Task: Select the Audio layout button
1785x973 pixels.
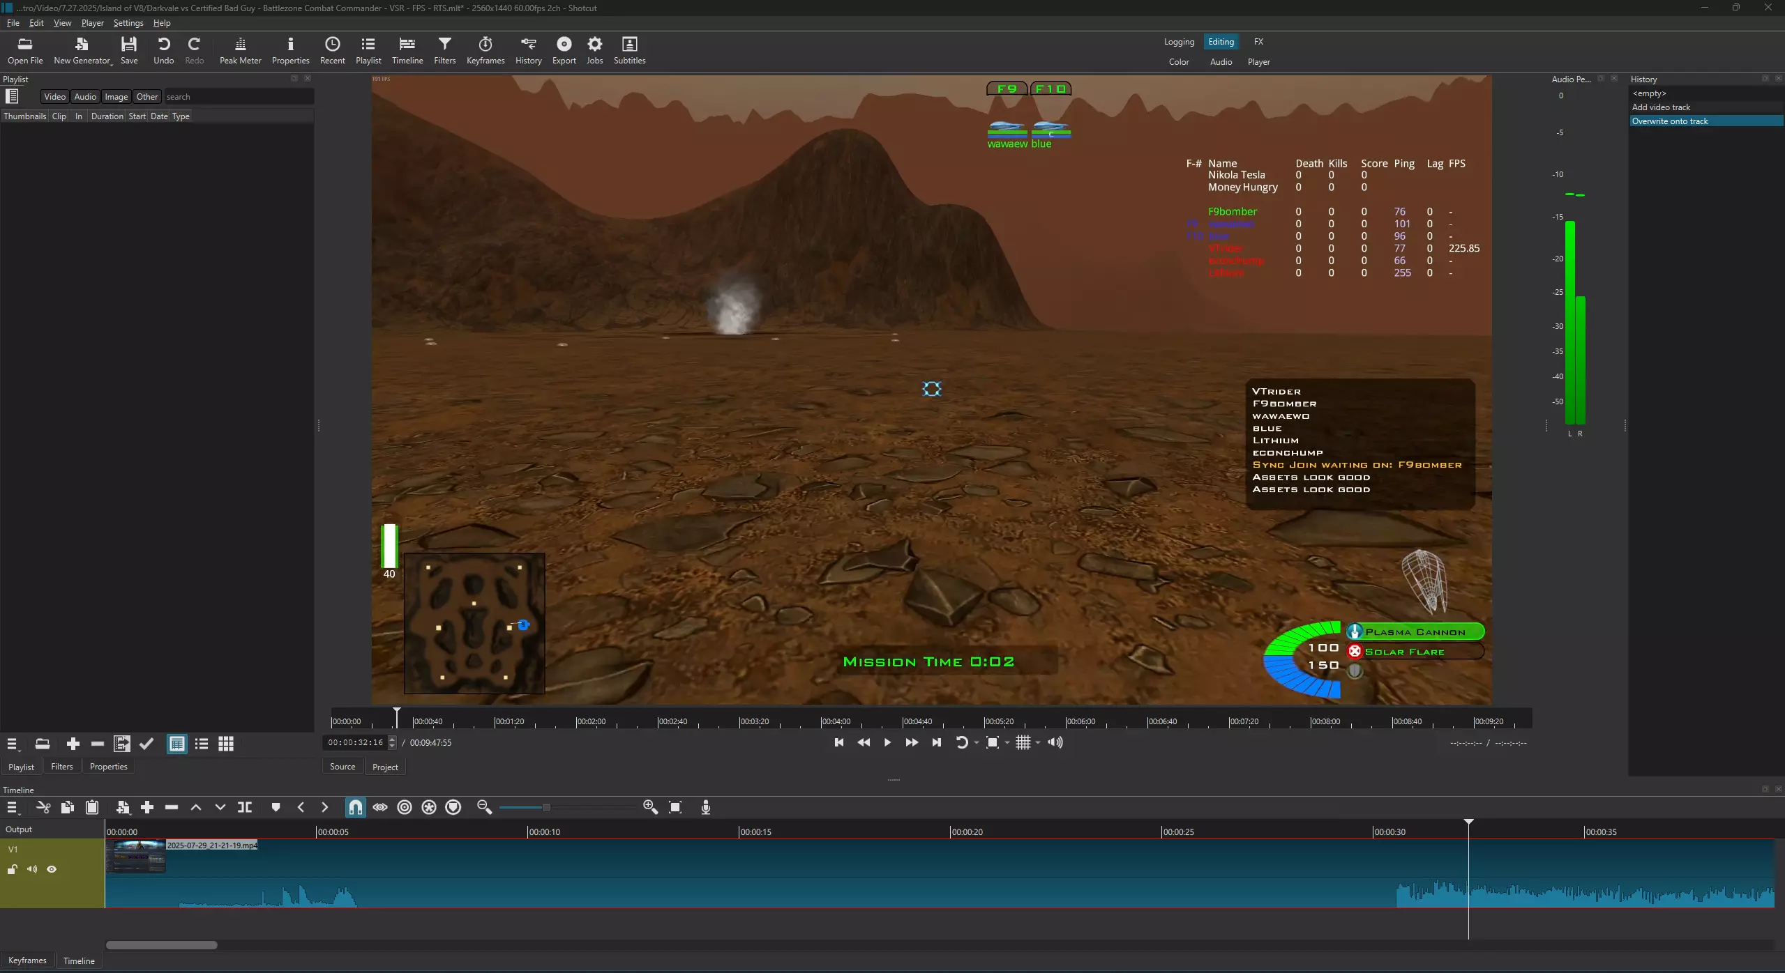Action: coord(1220,62)
